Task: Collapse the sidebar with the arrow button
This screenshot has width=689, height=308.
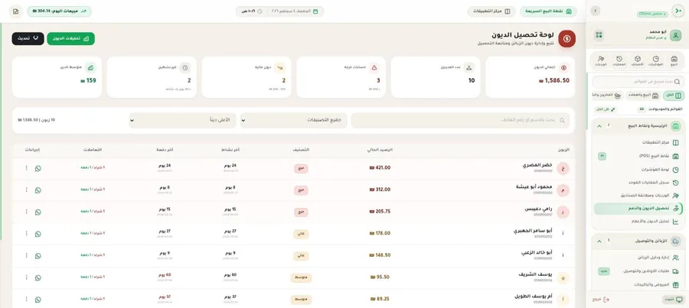Action: pos(596,11)
